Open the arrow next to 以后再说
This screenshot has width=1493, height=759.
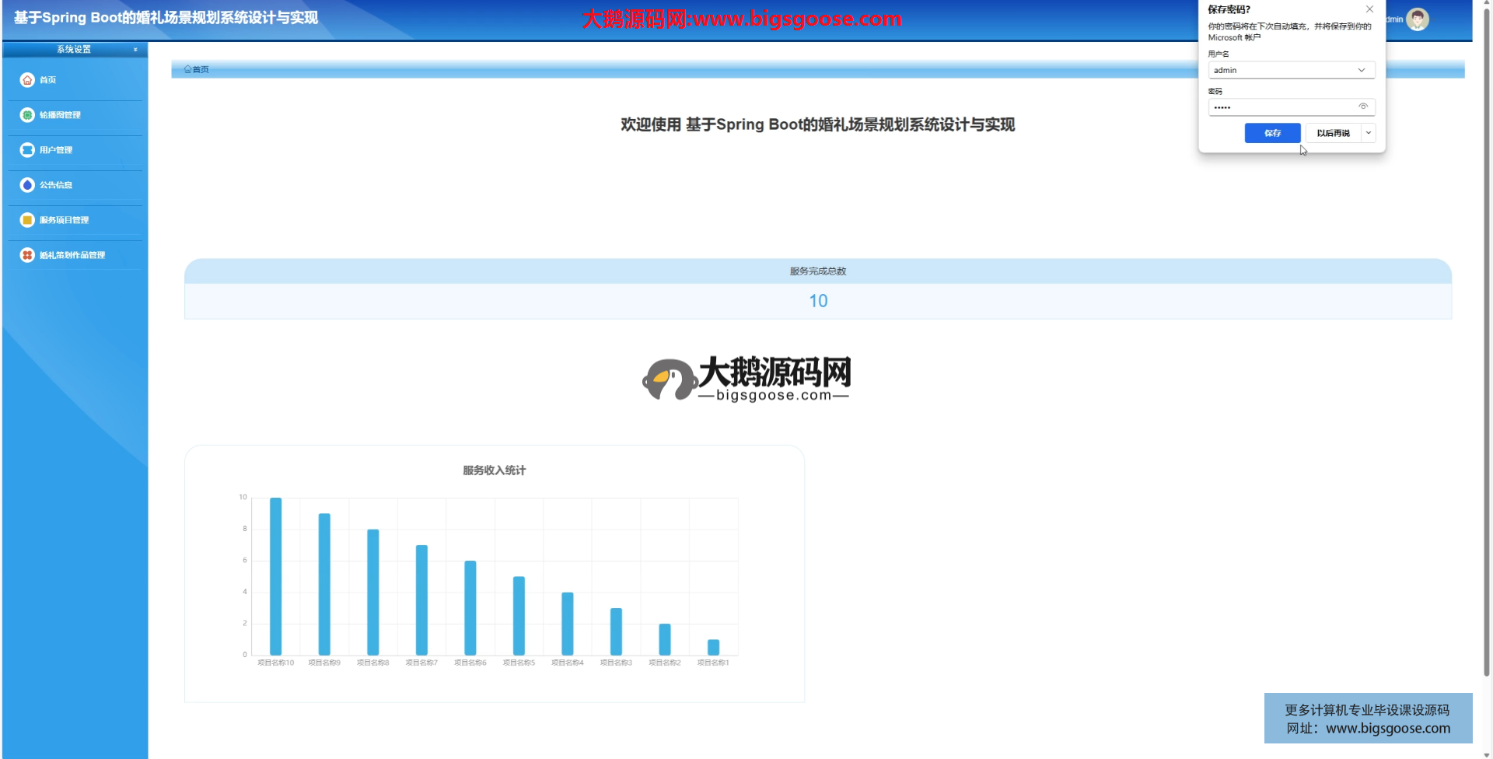pos(1369,133)
